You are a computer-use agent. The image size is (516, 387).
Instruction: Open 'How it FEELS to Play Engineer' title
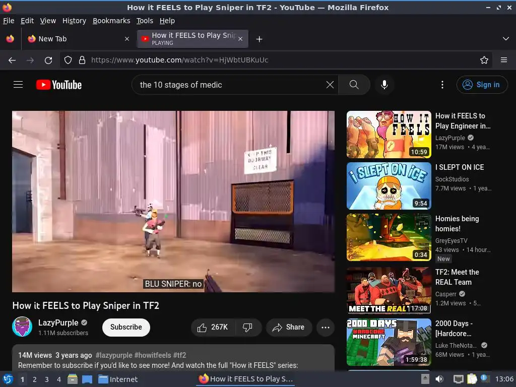click(x=463, y=121)
